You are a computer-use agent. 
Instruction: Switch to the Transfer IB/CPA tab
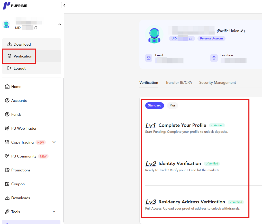click(x=179, y=82)
